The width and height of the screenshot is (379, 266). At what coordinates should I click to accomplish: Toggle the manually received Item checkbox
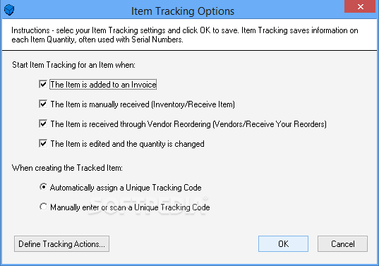pos(43,104)
